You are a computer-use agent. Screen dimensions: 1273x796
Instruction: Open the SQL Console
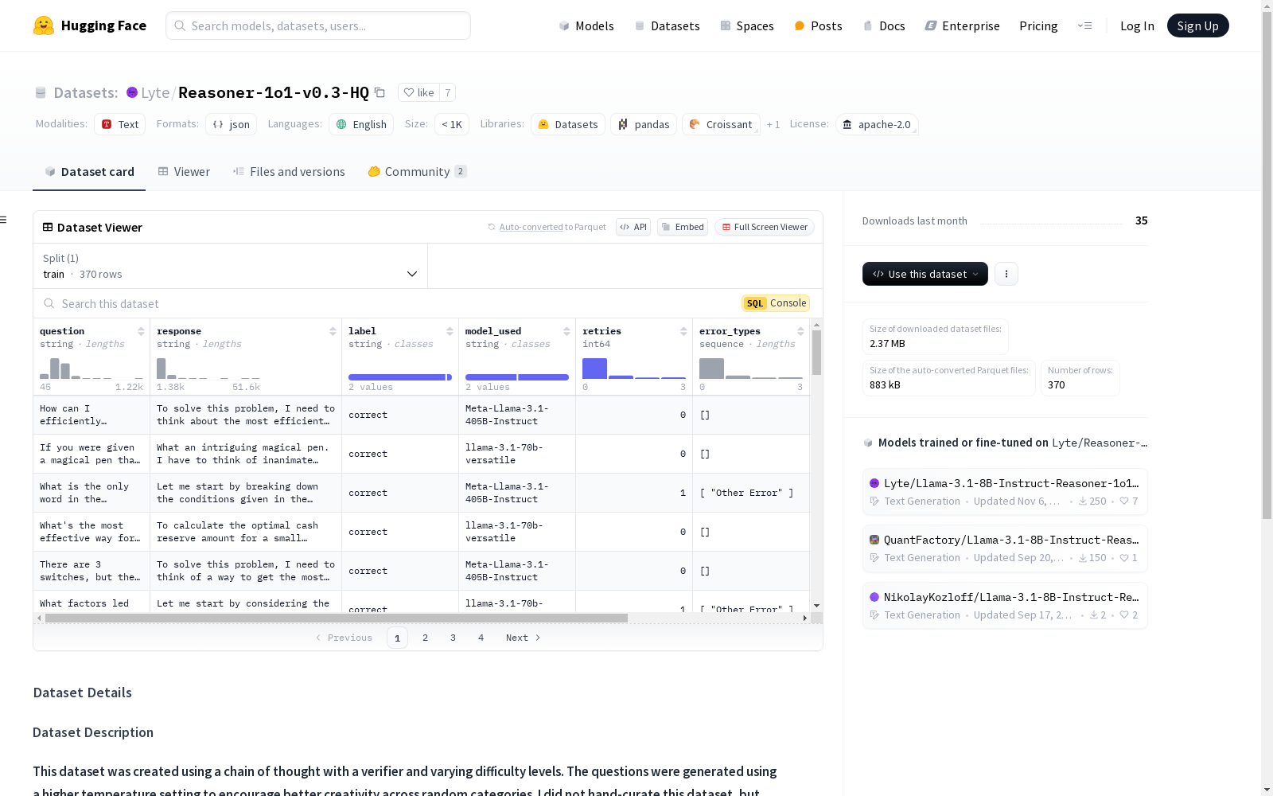coord(776,303)
